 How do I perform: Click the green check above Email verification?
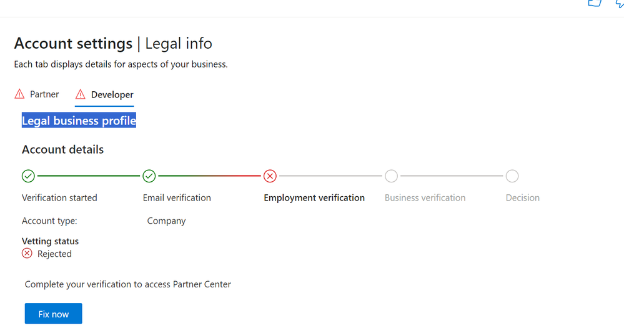pos(149,176)
